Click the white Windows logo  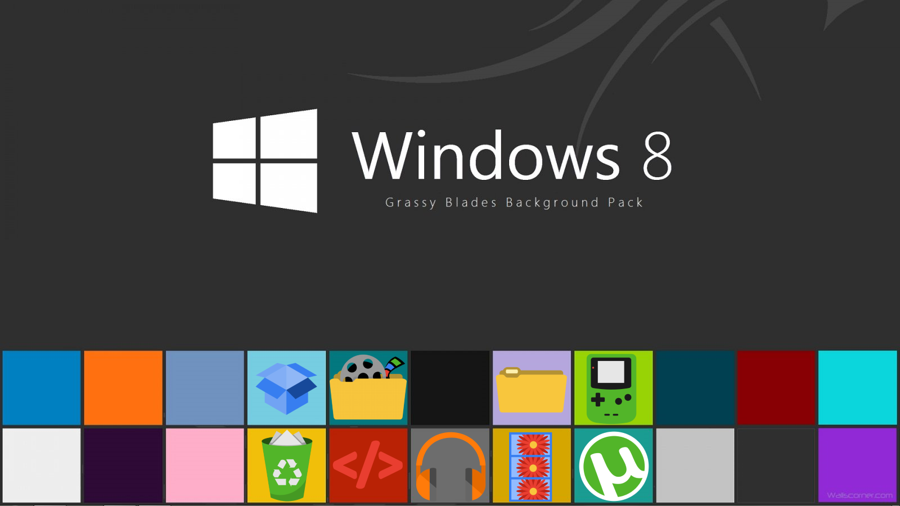265,161
